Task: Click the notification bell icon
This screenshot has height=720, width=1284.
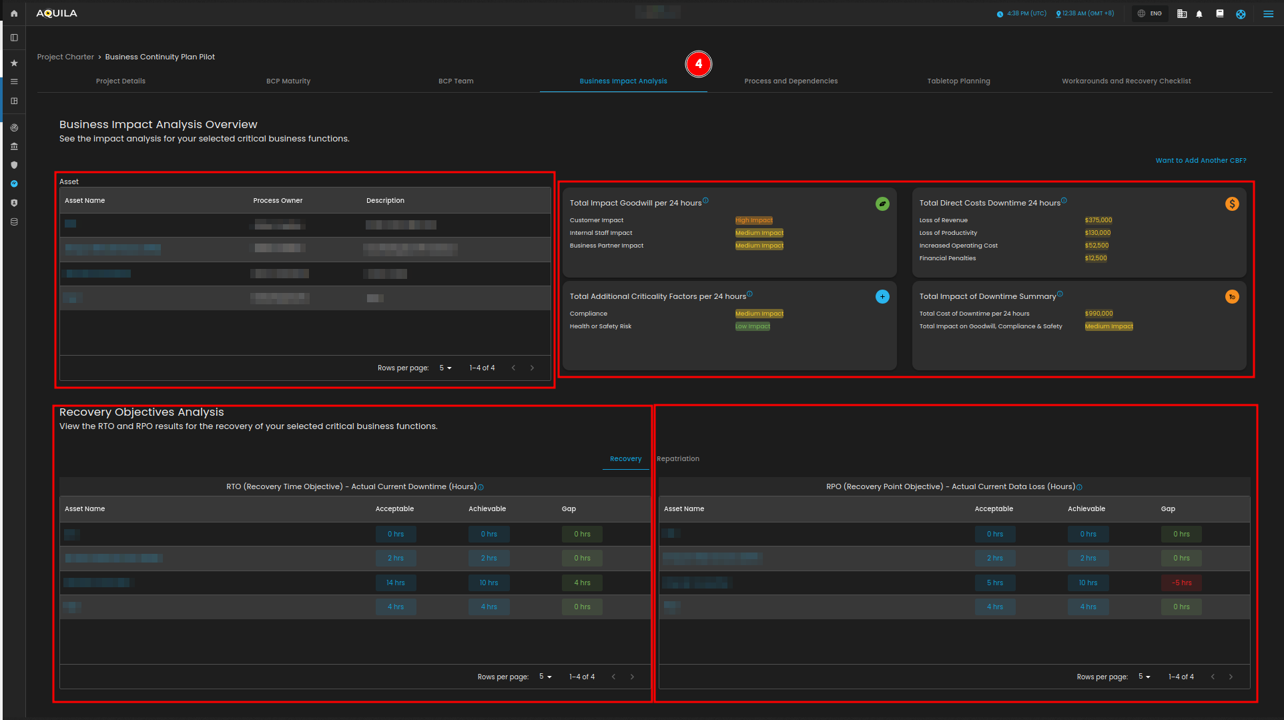Action: pos(1199,14)
